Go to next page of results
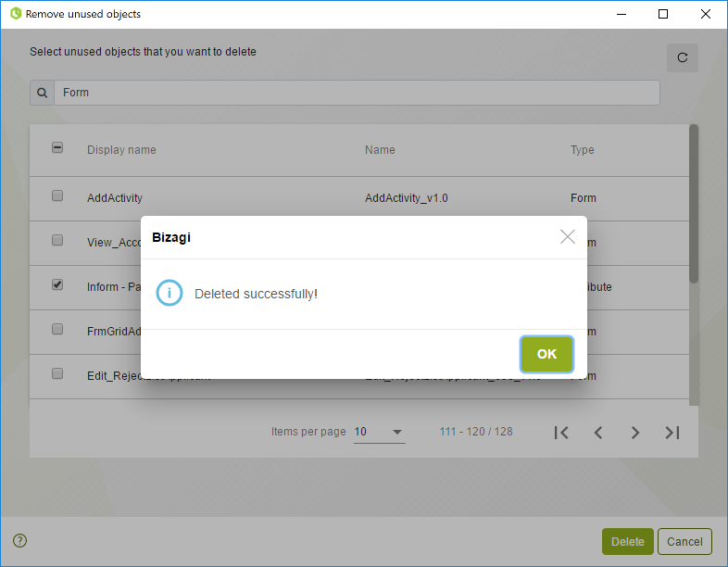Image resolution: width=728 pixels, height=567 pixels. (635, 433)
